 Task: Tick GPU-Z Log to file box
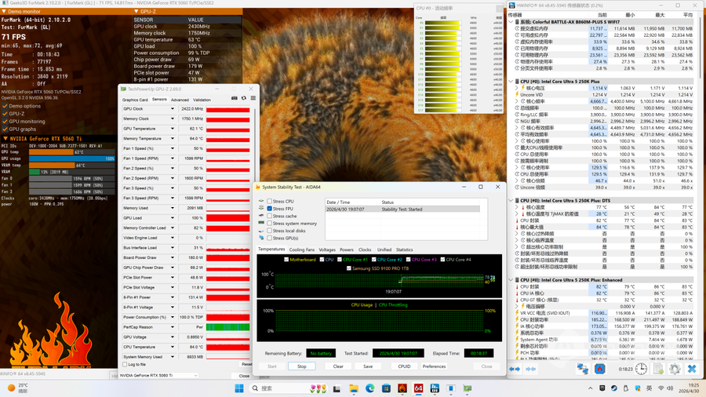pyautogui.click(x=125, y=365)
